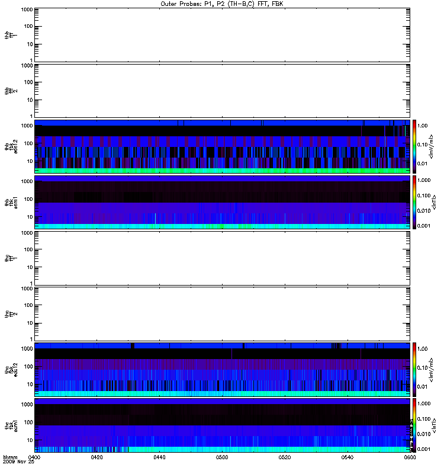Select the "0500" time axis label
444x474 pixels.
(222, 457)
